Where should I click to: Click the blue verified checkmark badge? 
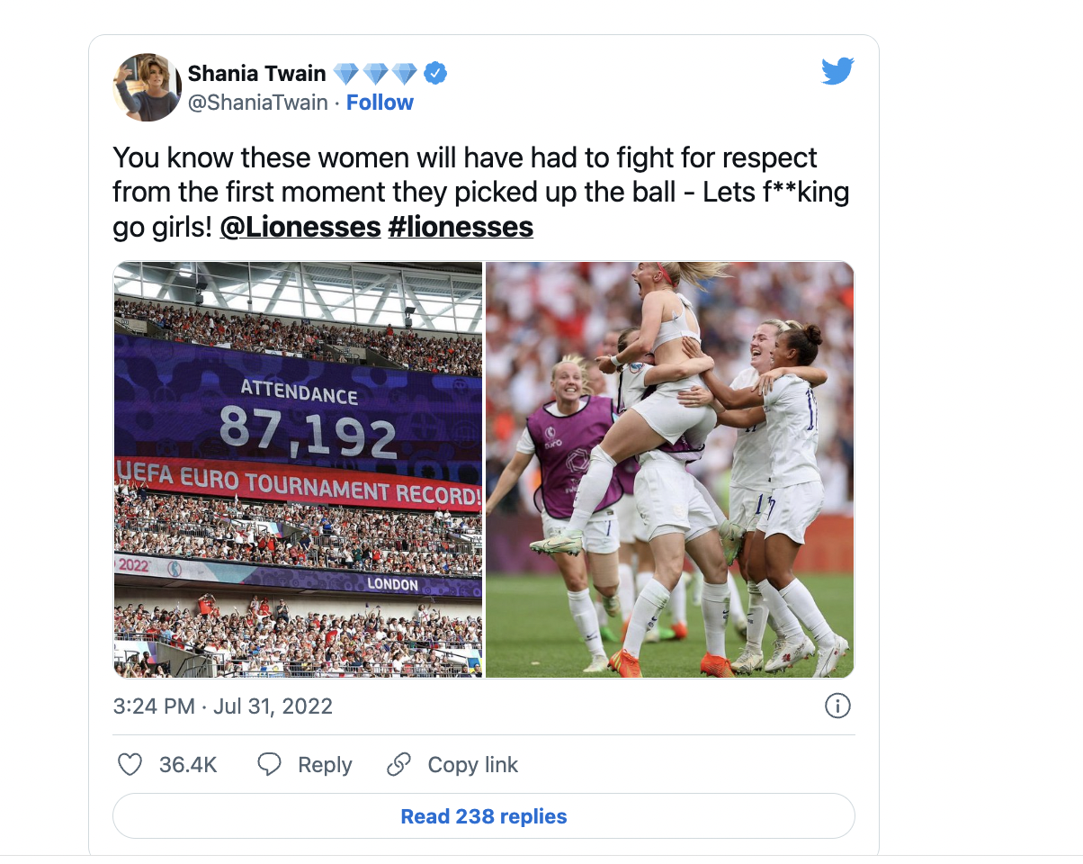(436, 74)
